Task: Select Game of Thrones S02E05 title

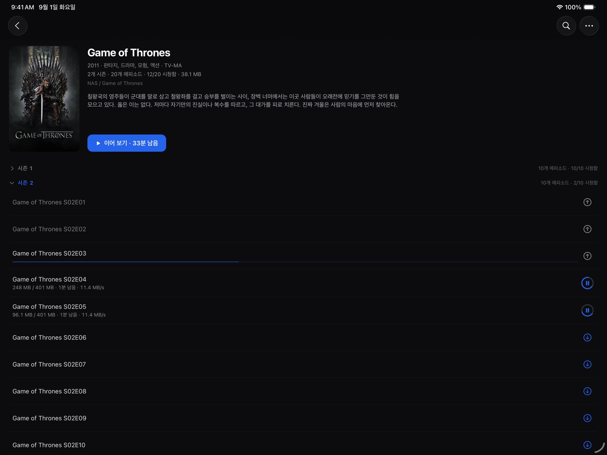Action: pyautogui.click(x=49, y=307)
